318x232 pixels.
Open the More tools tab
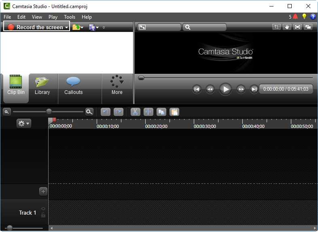click(117, 89)
